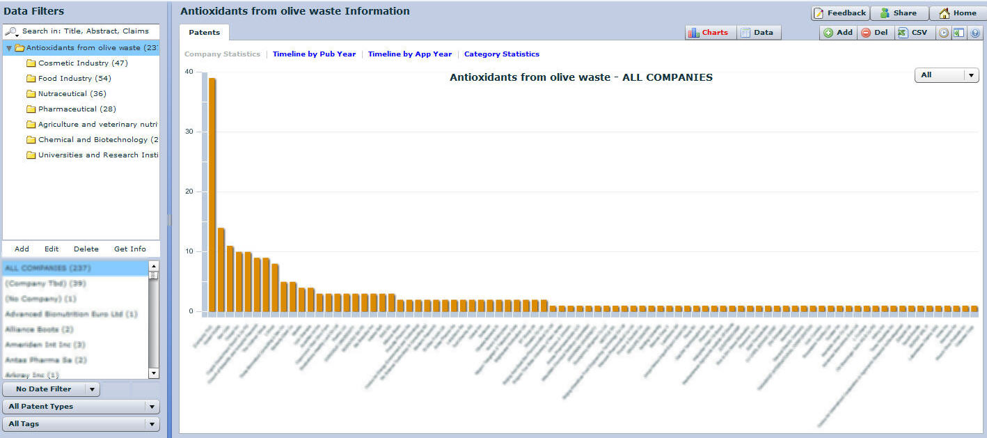
Task: Open the chart's All selector dropdown
Action: tap(946, 75)
